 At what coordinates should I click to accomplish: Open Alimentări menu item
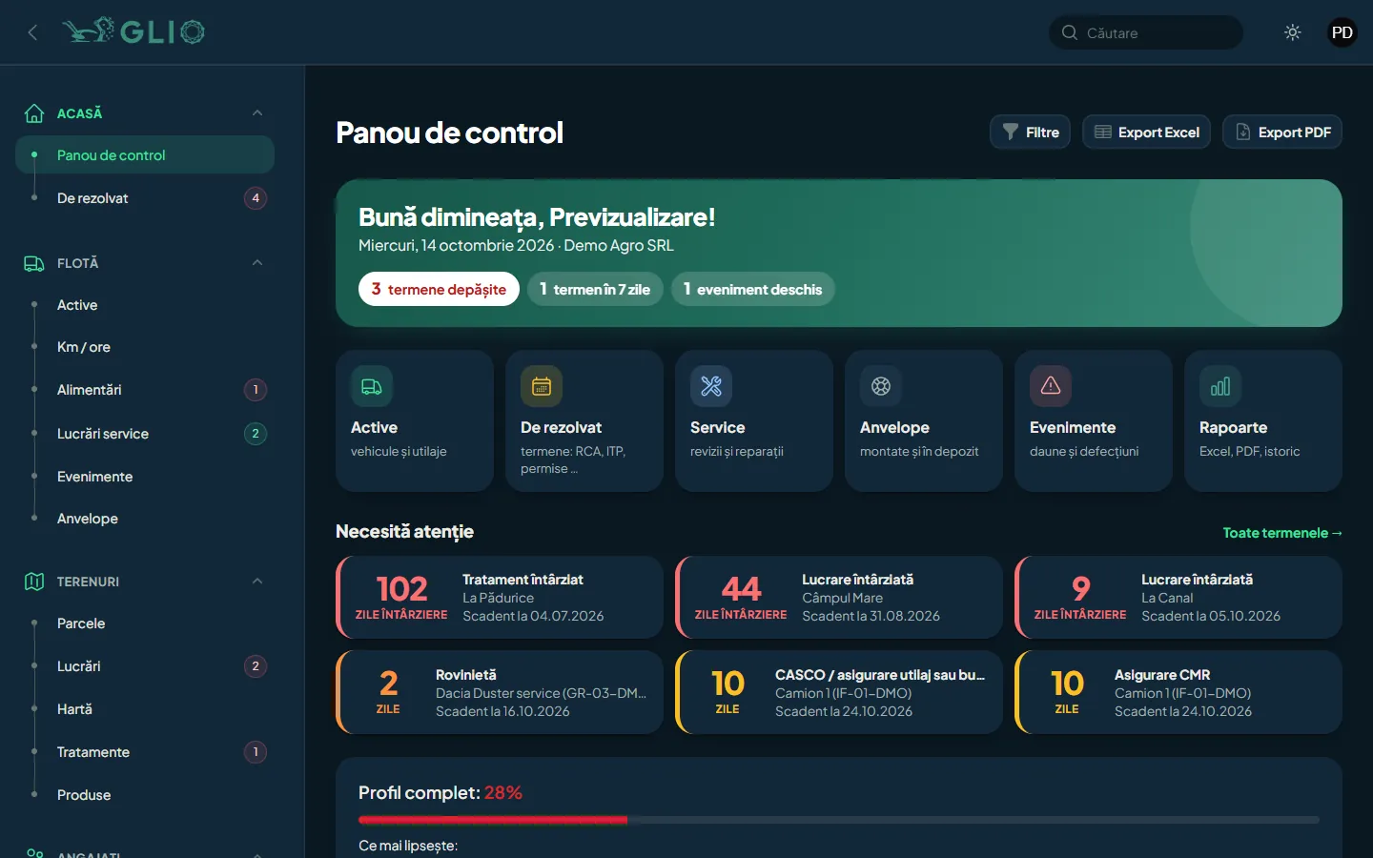[145, 390]
